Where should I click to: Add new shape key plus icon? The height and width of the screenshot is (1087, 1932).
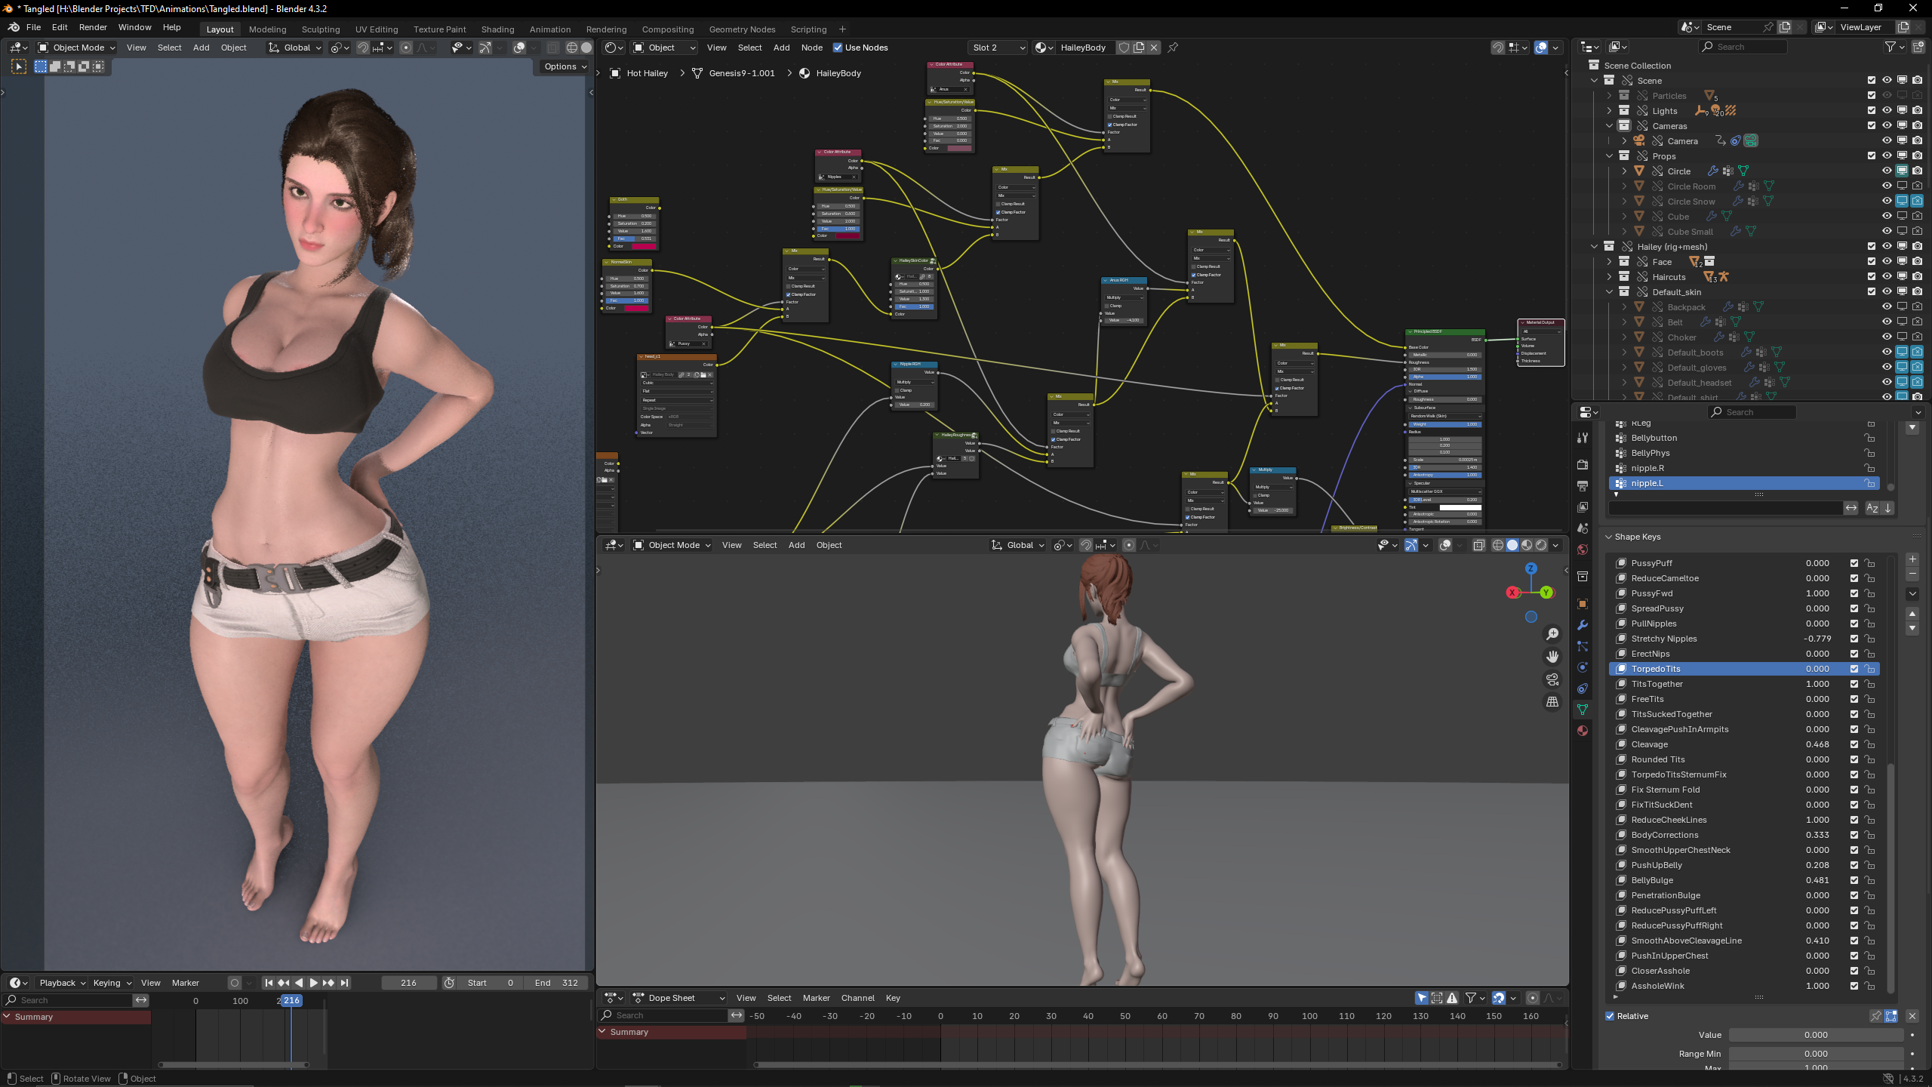1912,559
